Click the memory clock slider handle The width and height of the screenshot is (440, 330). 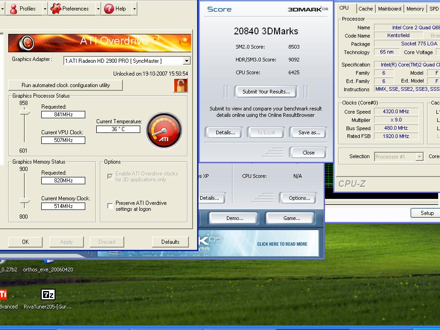[x=25, y=201]
